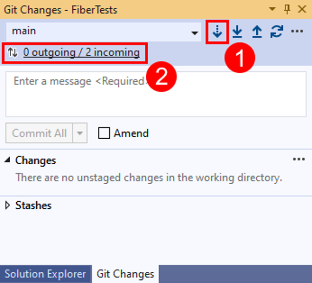Screen dimensions: 312x283
Task: Collapse the Changes section
Action: click(8, 161)
